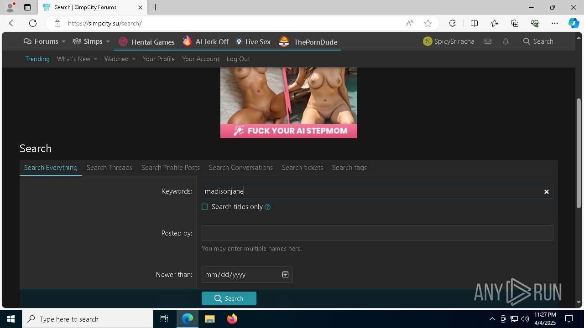Switch to Search tickets tab

tap(302, 168)
